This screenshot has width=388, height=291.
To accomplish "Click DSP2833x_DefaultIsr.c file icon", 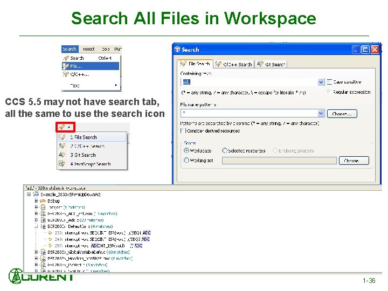I will click(43, 226).
